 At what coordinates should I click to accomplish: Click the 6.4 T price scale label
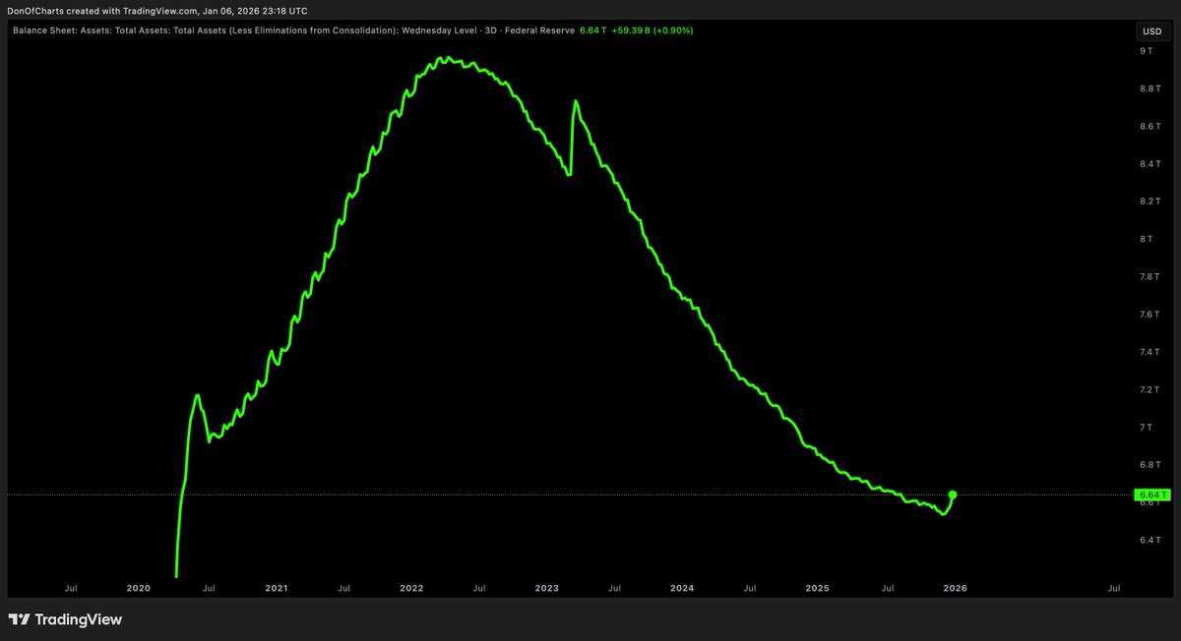coord(1149,540)
